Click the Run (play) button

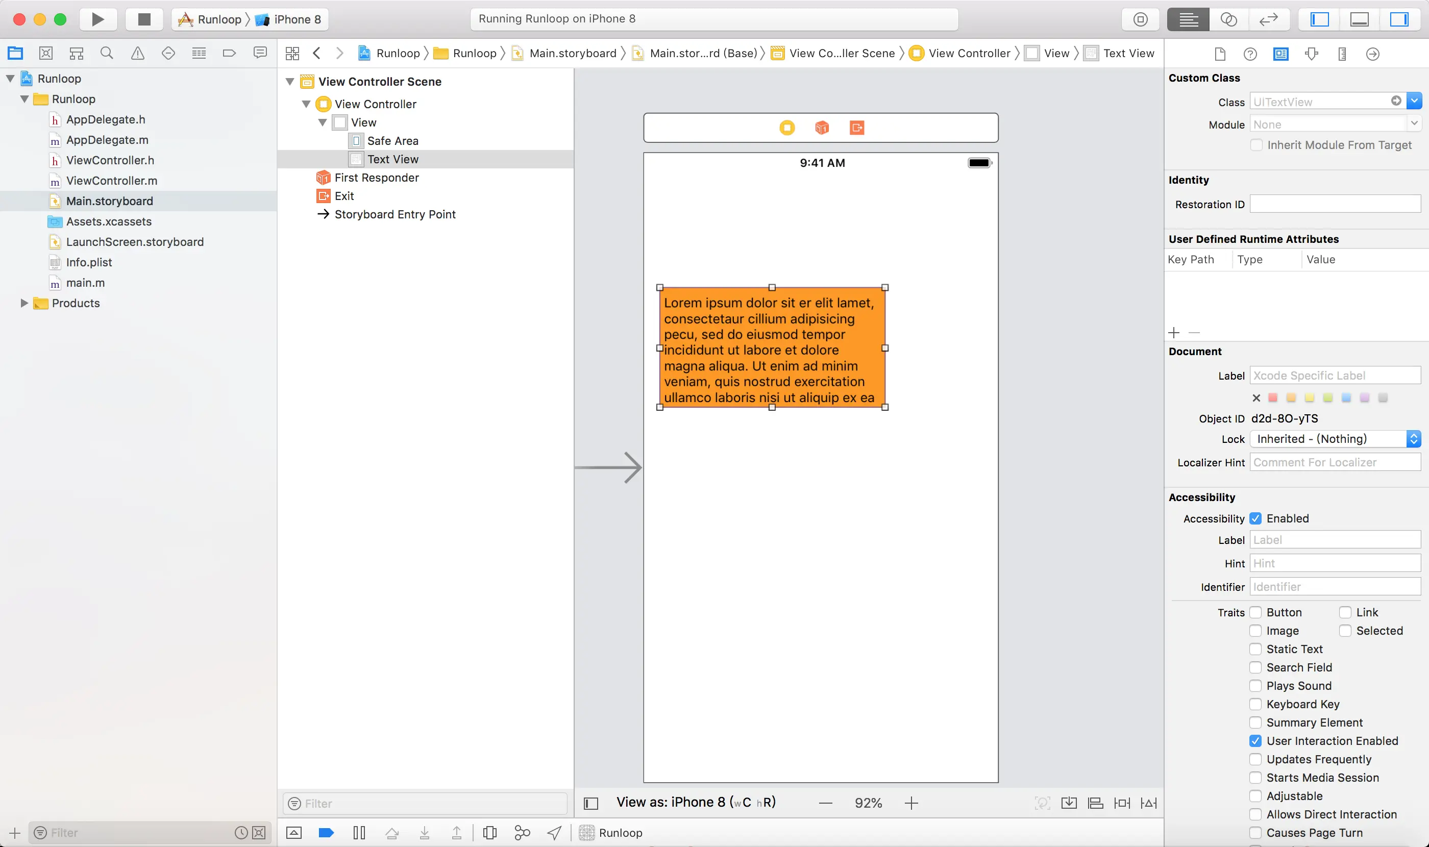click(97, 19)
